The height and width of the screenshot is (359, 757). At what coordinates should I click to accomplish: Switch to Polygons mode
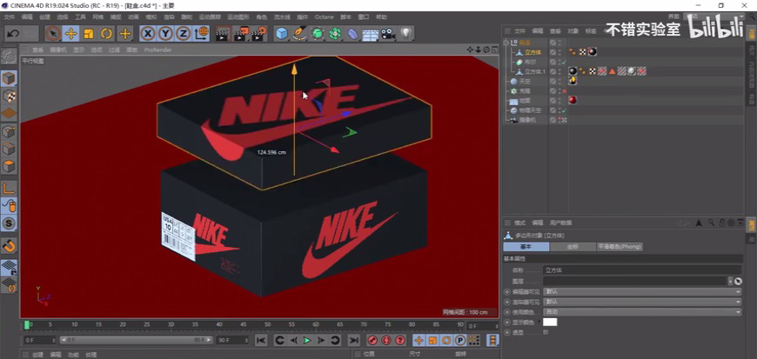(10, 167)
